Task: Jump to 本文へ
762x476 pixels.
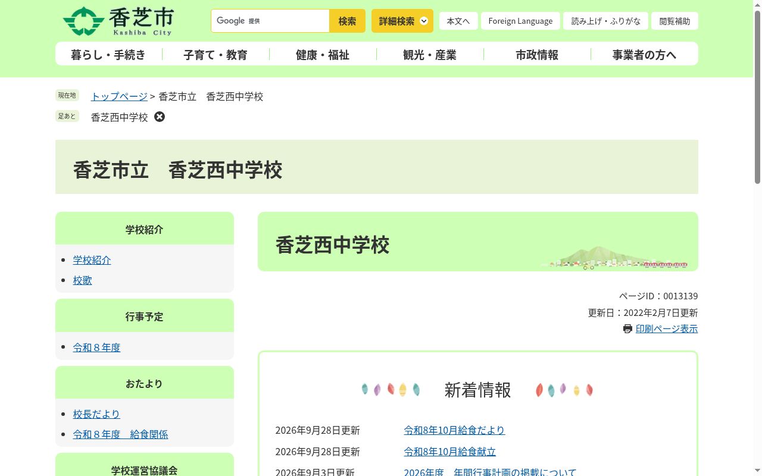Action: tap(458, 21)
